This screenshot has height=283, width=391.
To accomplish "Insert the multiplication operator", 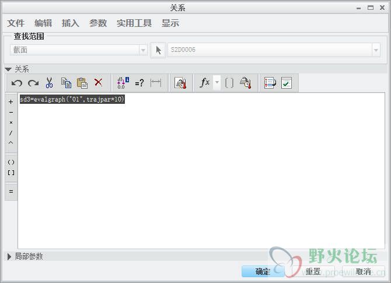I will click(11, 123).
